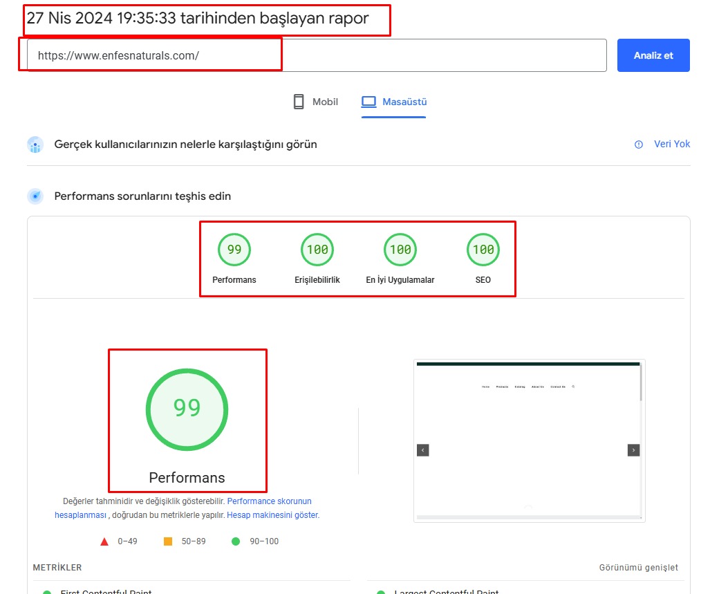Open the En İyi Uygulamalar score gauge
This screenshot has height=594, width=710.
click(400, 250)
